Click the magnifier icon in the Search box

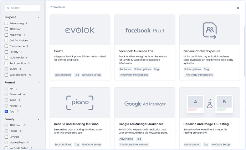click(8, 8)
